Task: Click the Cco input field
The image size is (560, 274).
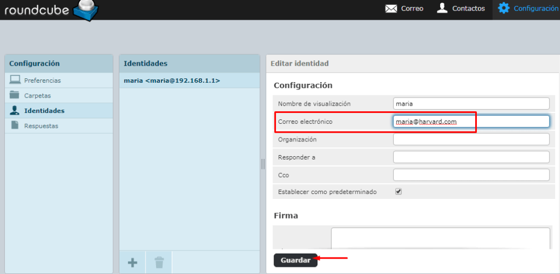Action: pyautogui.click(x=471, y=175)
